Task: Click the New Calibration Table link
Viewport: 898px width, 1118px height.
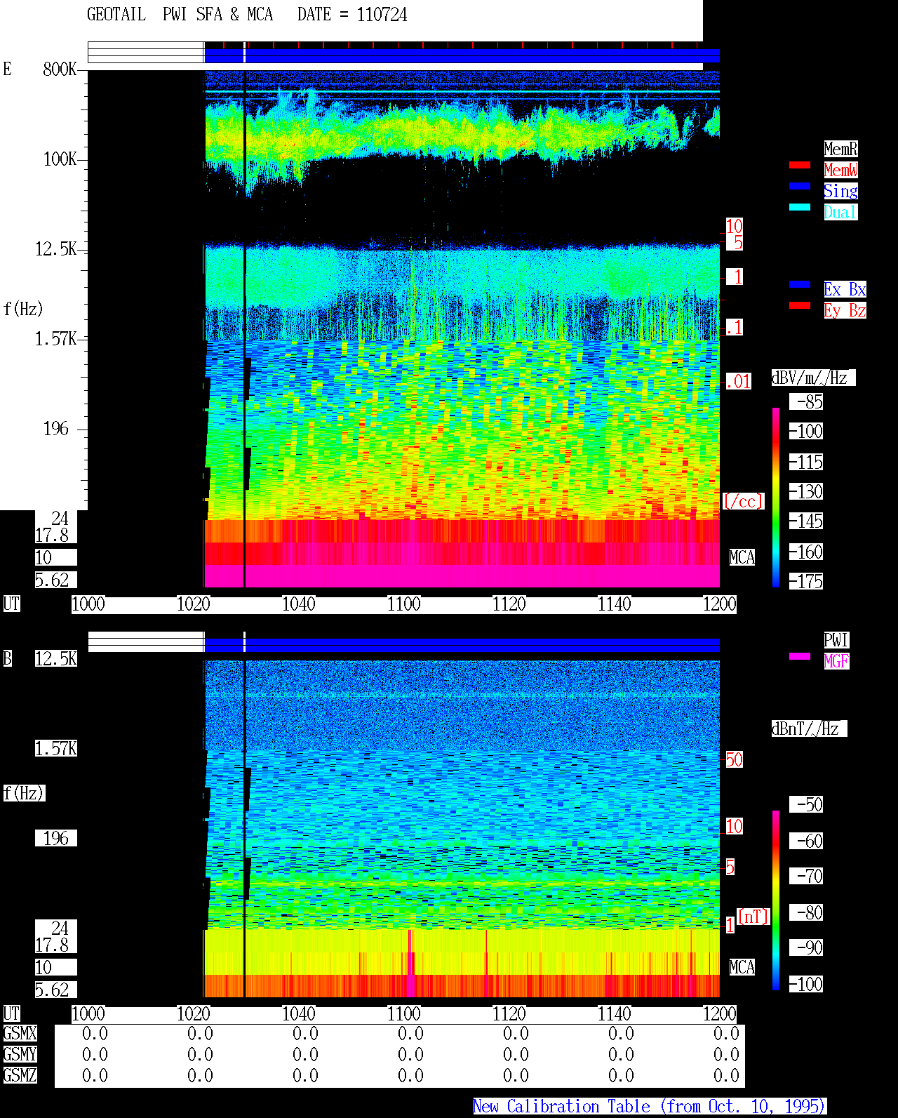Action: click(x=650, y=1106)
